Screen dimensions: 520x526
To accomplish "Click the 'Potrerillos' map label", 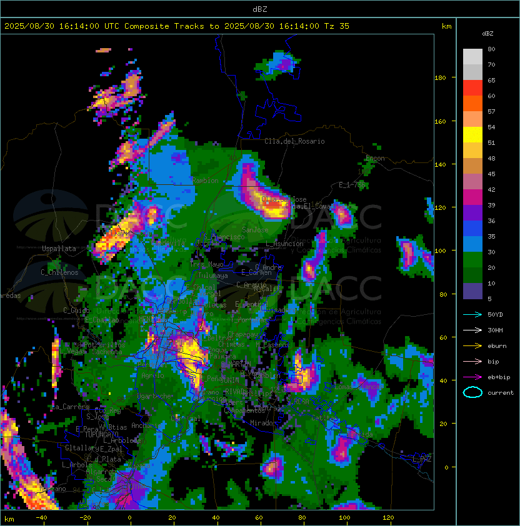I will click(x=104, y=345).
